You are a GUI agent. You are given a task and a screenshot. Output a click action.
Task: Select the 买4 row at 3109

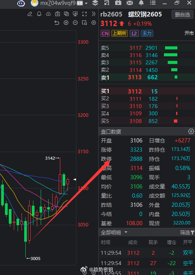(x=147, y=113)
